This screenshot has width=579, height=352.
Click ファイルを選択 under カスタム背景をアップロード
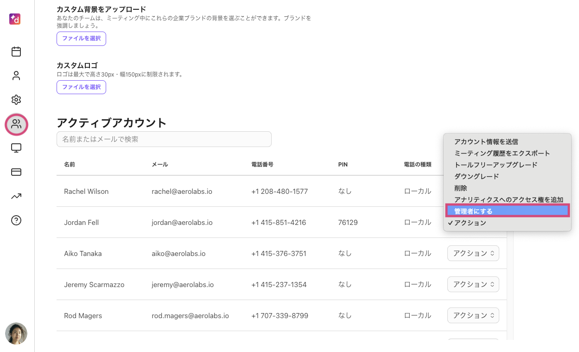pos(82,38)
